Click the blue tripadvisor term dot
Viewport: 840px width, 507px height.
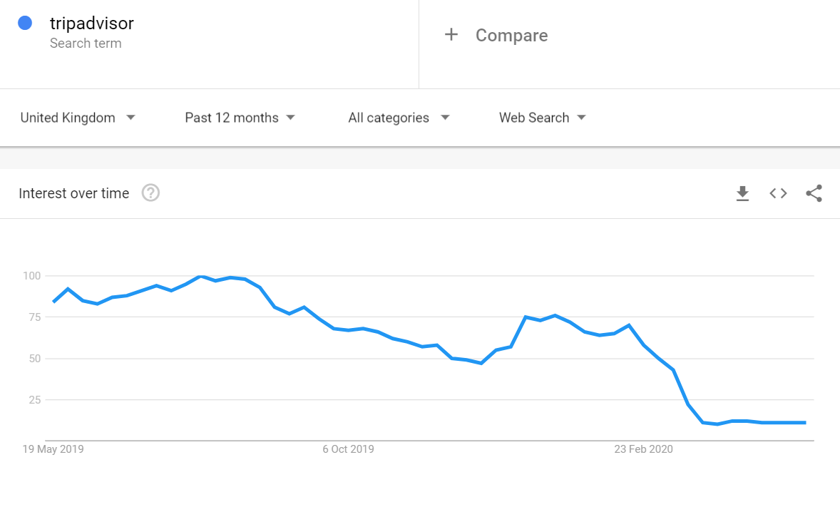25,23
